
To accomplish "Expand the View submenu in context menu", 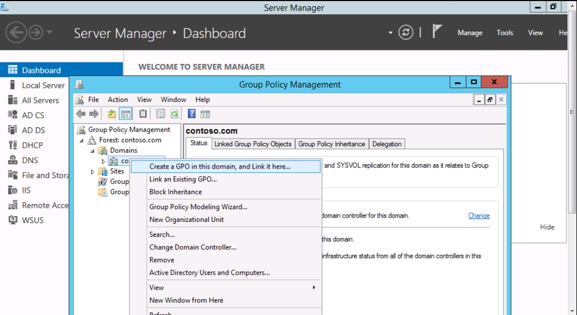I will coord(314,288).
